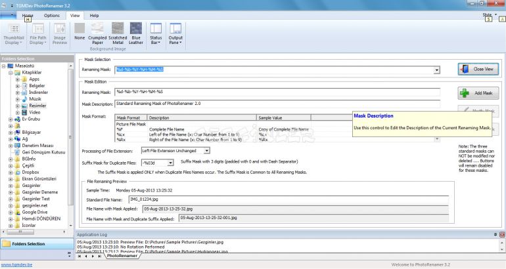The width and height of the screenshot is (506, 269).
Task: Open the Renaming Mask selection dropdown
Action: (x=436, y=70)
